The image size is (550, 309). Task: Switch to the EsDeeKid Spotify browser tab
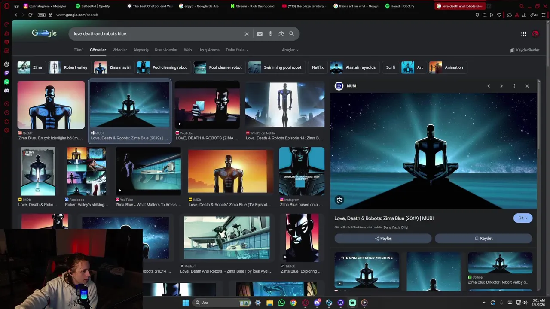95,6
